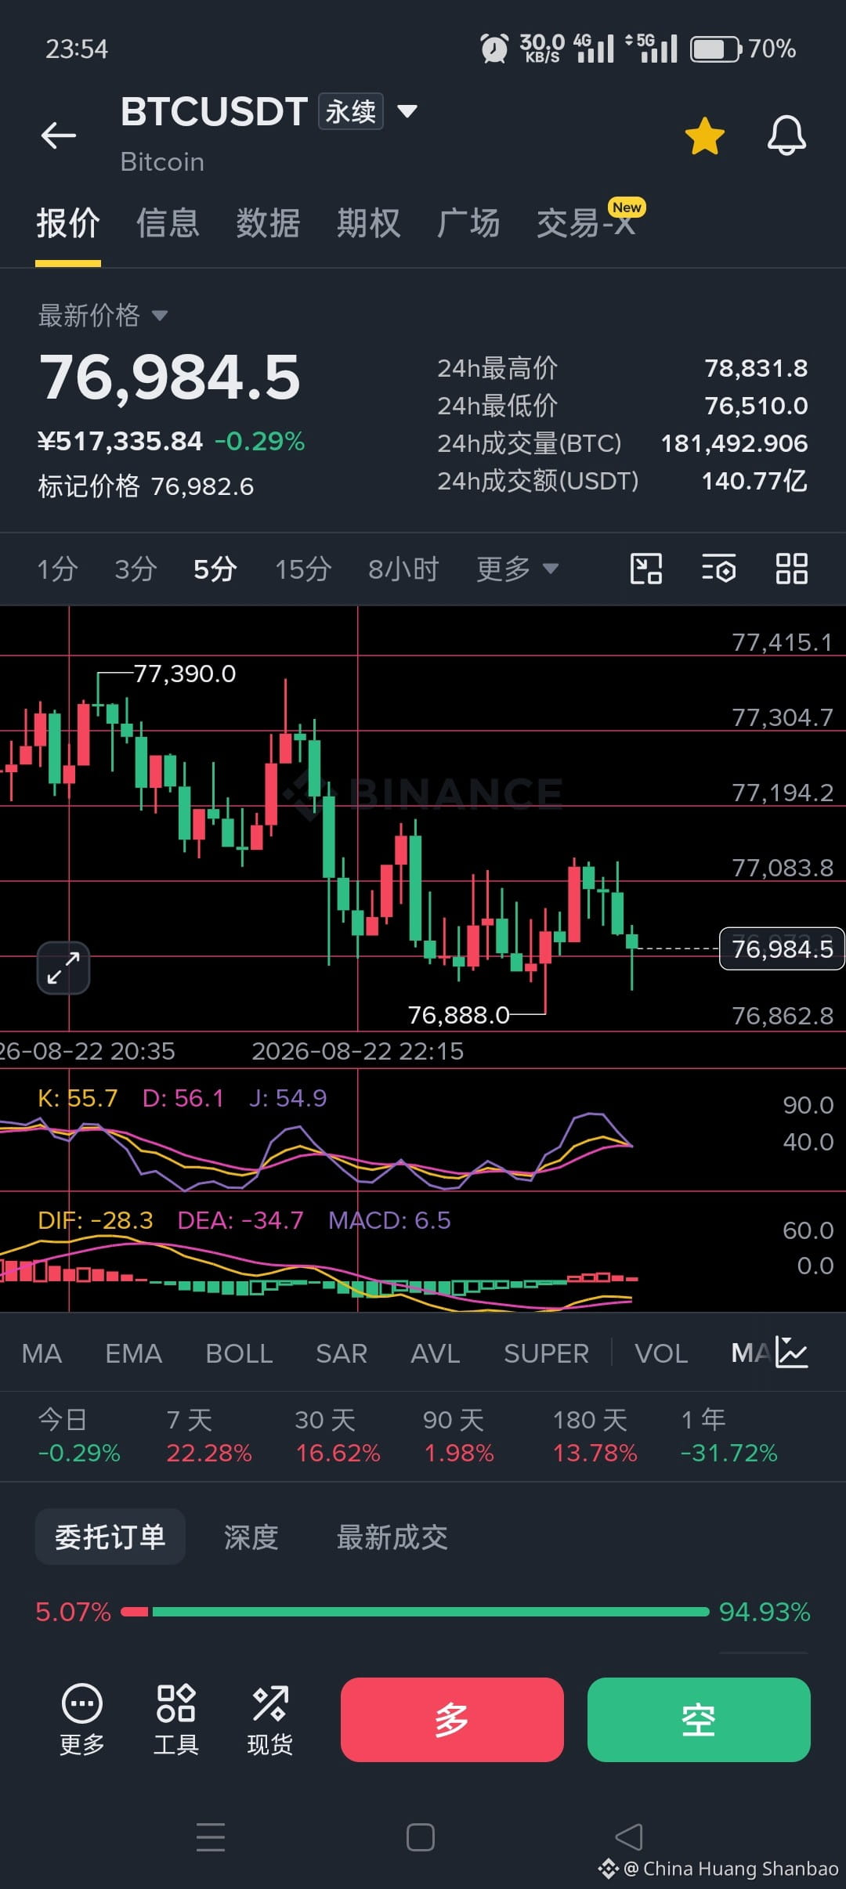Switch to the 最新成交 trades tab

coord(392,1537)
